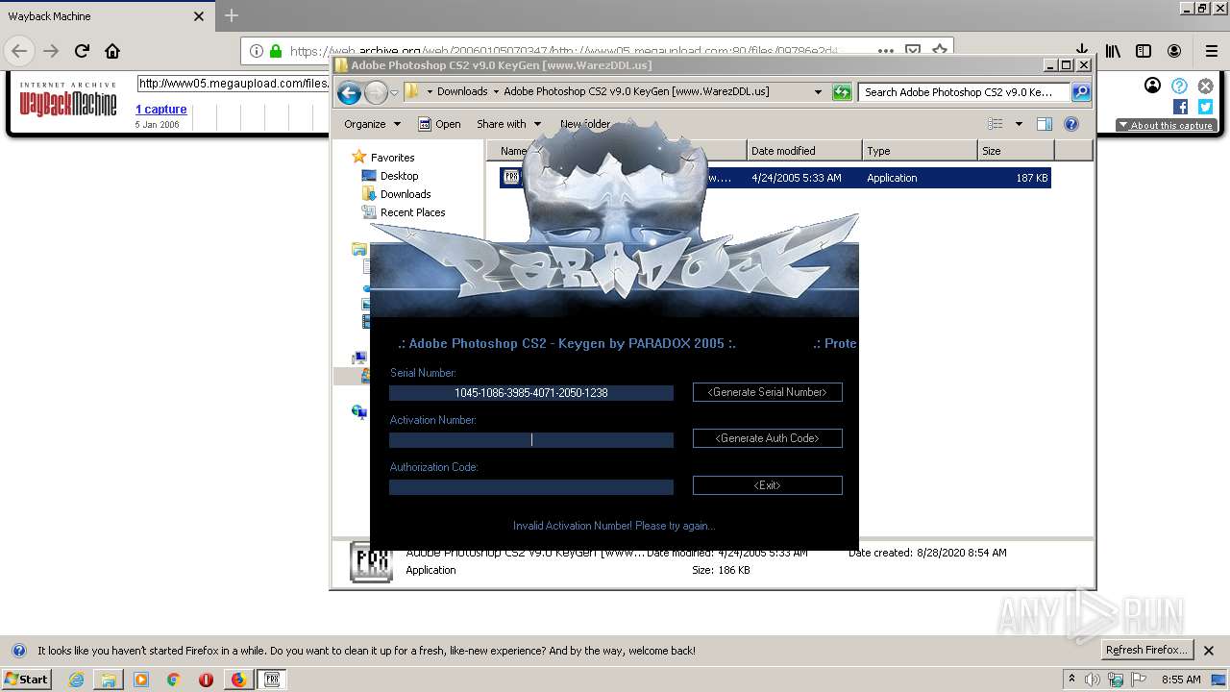Change the Explorer view icon

996,124
